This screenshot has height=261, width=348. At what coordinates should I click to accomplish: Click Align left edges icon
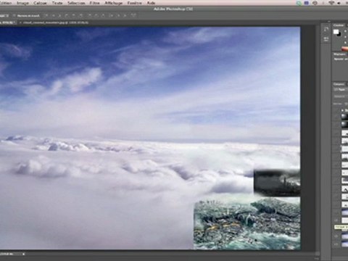[67, 15]
